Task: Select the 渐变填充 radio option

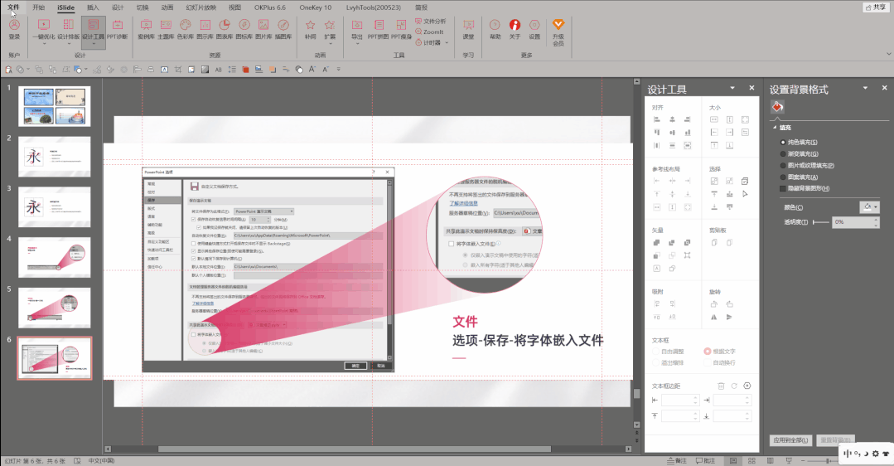Action: [783, 153]
